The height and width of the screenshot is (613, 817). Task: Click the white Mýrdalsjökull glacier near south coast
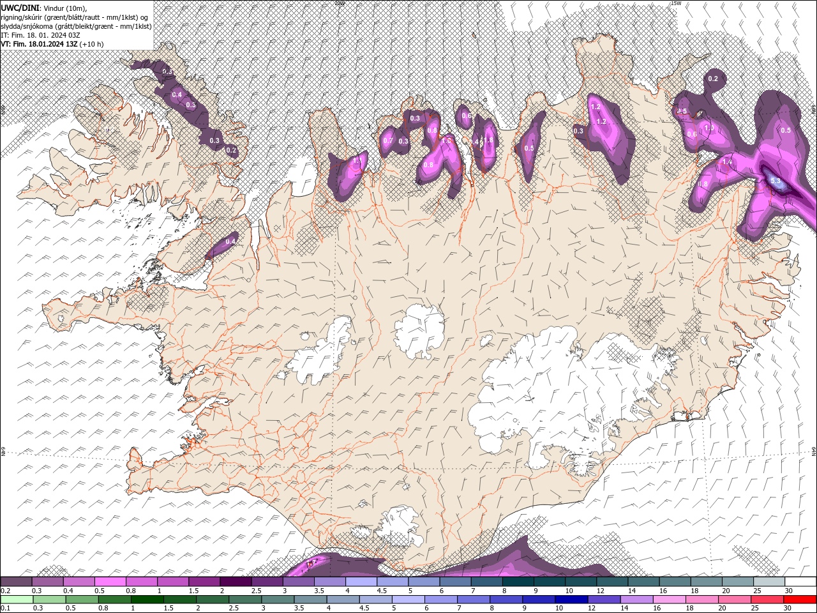(x=401, y=525)
